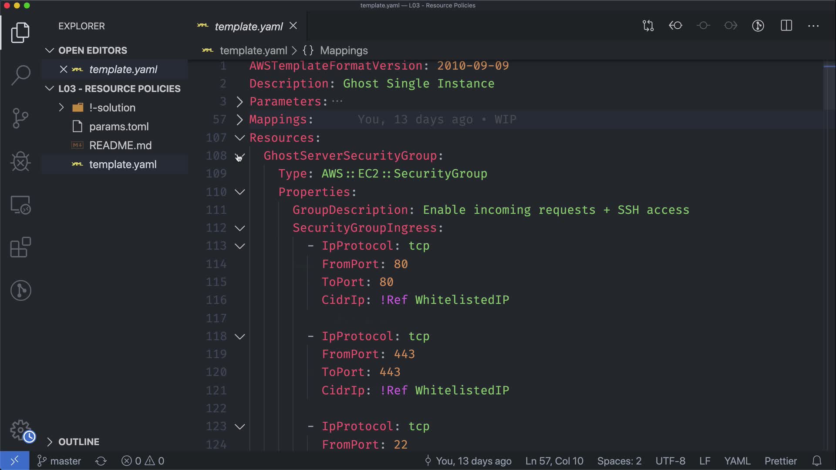
Task: Expand the folded Mappings section
Action: click(239, 120)
